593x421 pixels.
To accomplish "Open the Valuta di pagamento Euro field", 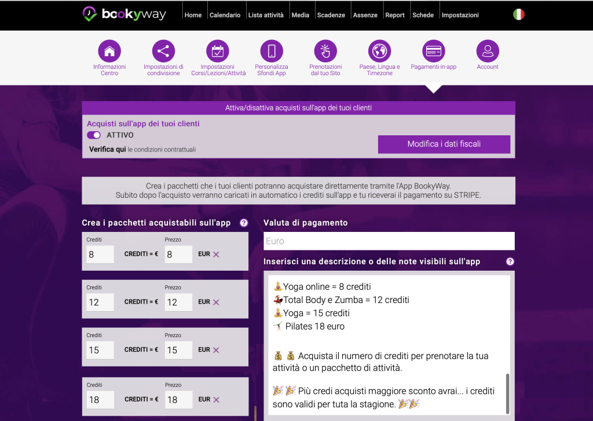I will click(389, 241).
